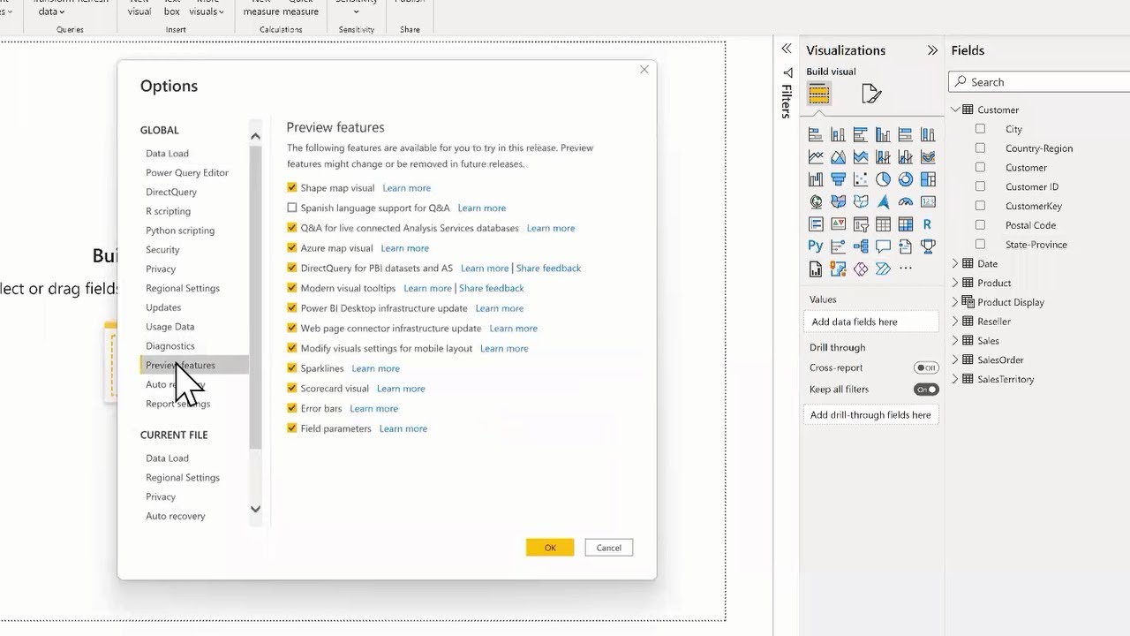Insert the Matrix visual
1130x636 pixels.
906,224
